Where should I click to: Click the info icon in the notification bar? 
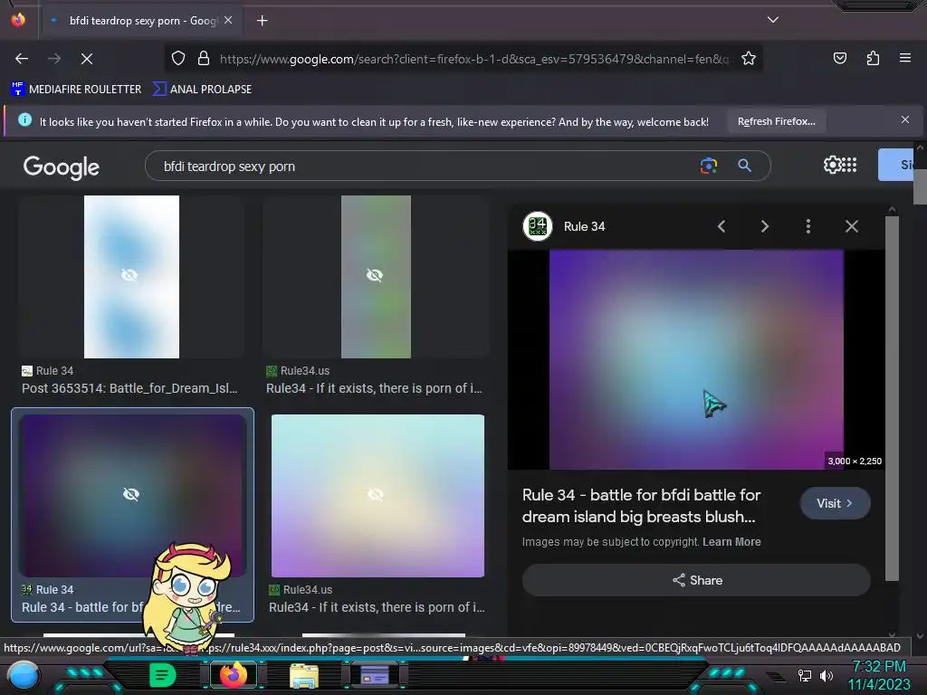tap(24, 120)
